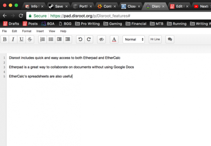Click the yellow minimize window button
Image resolution: width=211 pixels, height=146 pixels.
[10, 5]
